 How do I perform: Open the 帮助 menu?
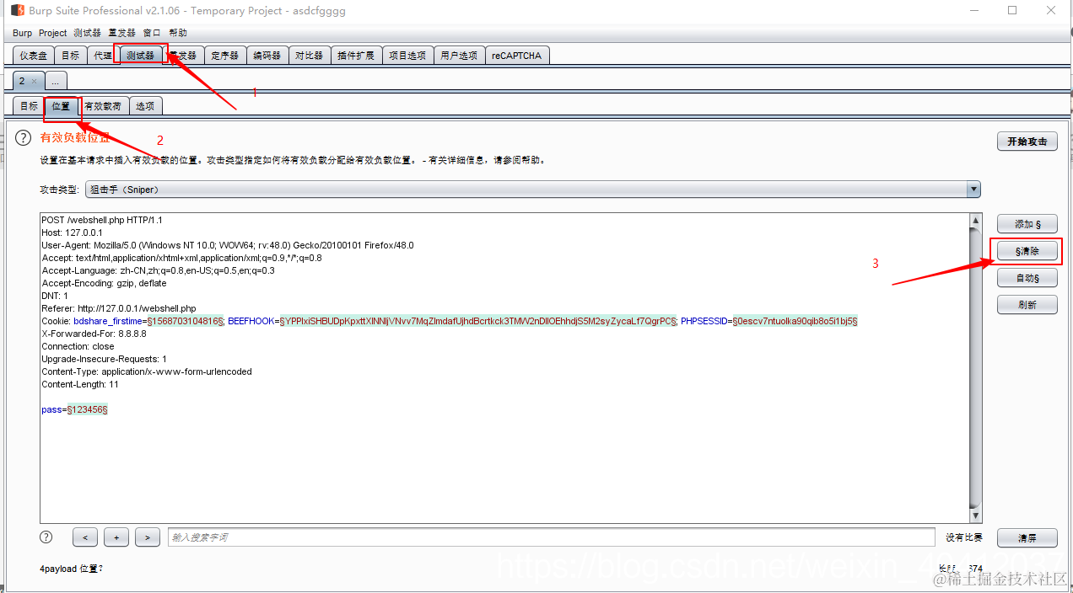[x=178, y=33]
